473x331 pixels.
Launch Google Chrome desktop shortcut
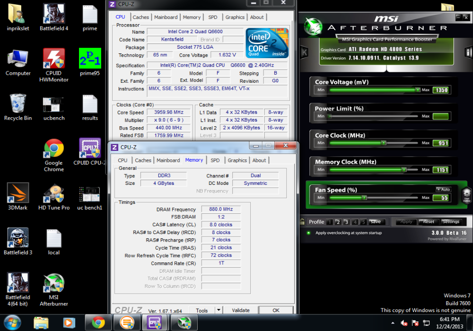[x=54, y=155]
